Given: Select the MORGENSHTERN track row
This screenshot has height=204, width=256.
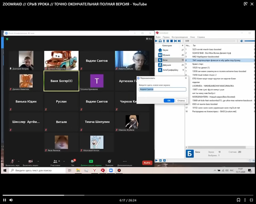Looking at the screenshot, I should tap(220, 97).
